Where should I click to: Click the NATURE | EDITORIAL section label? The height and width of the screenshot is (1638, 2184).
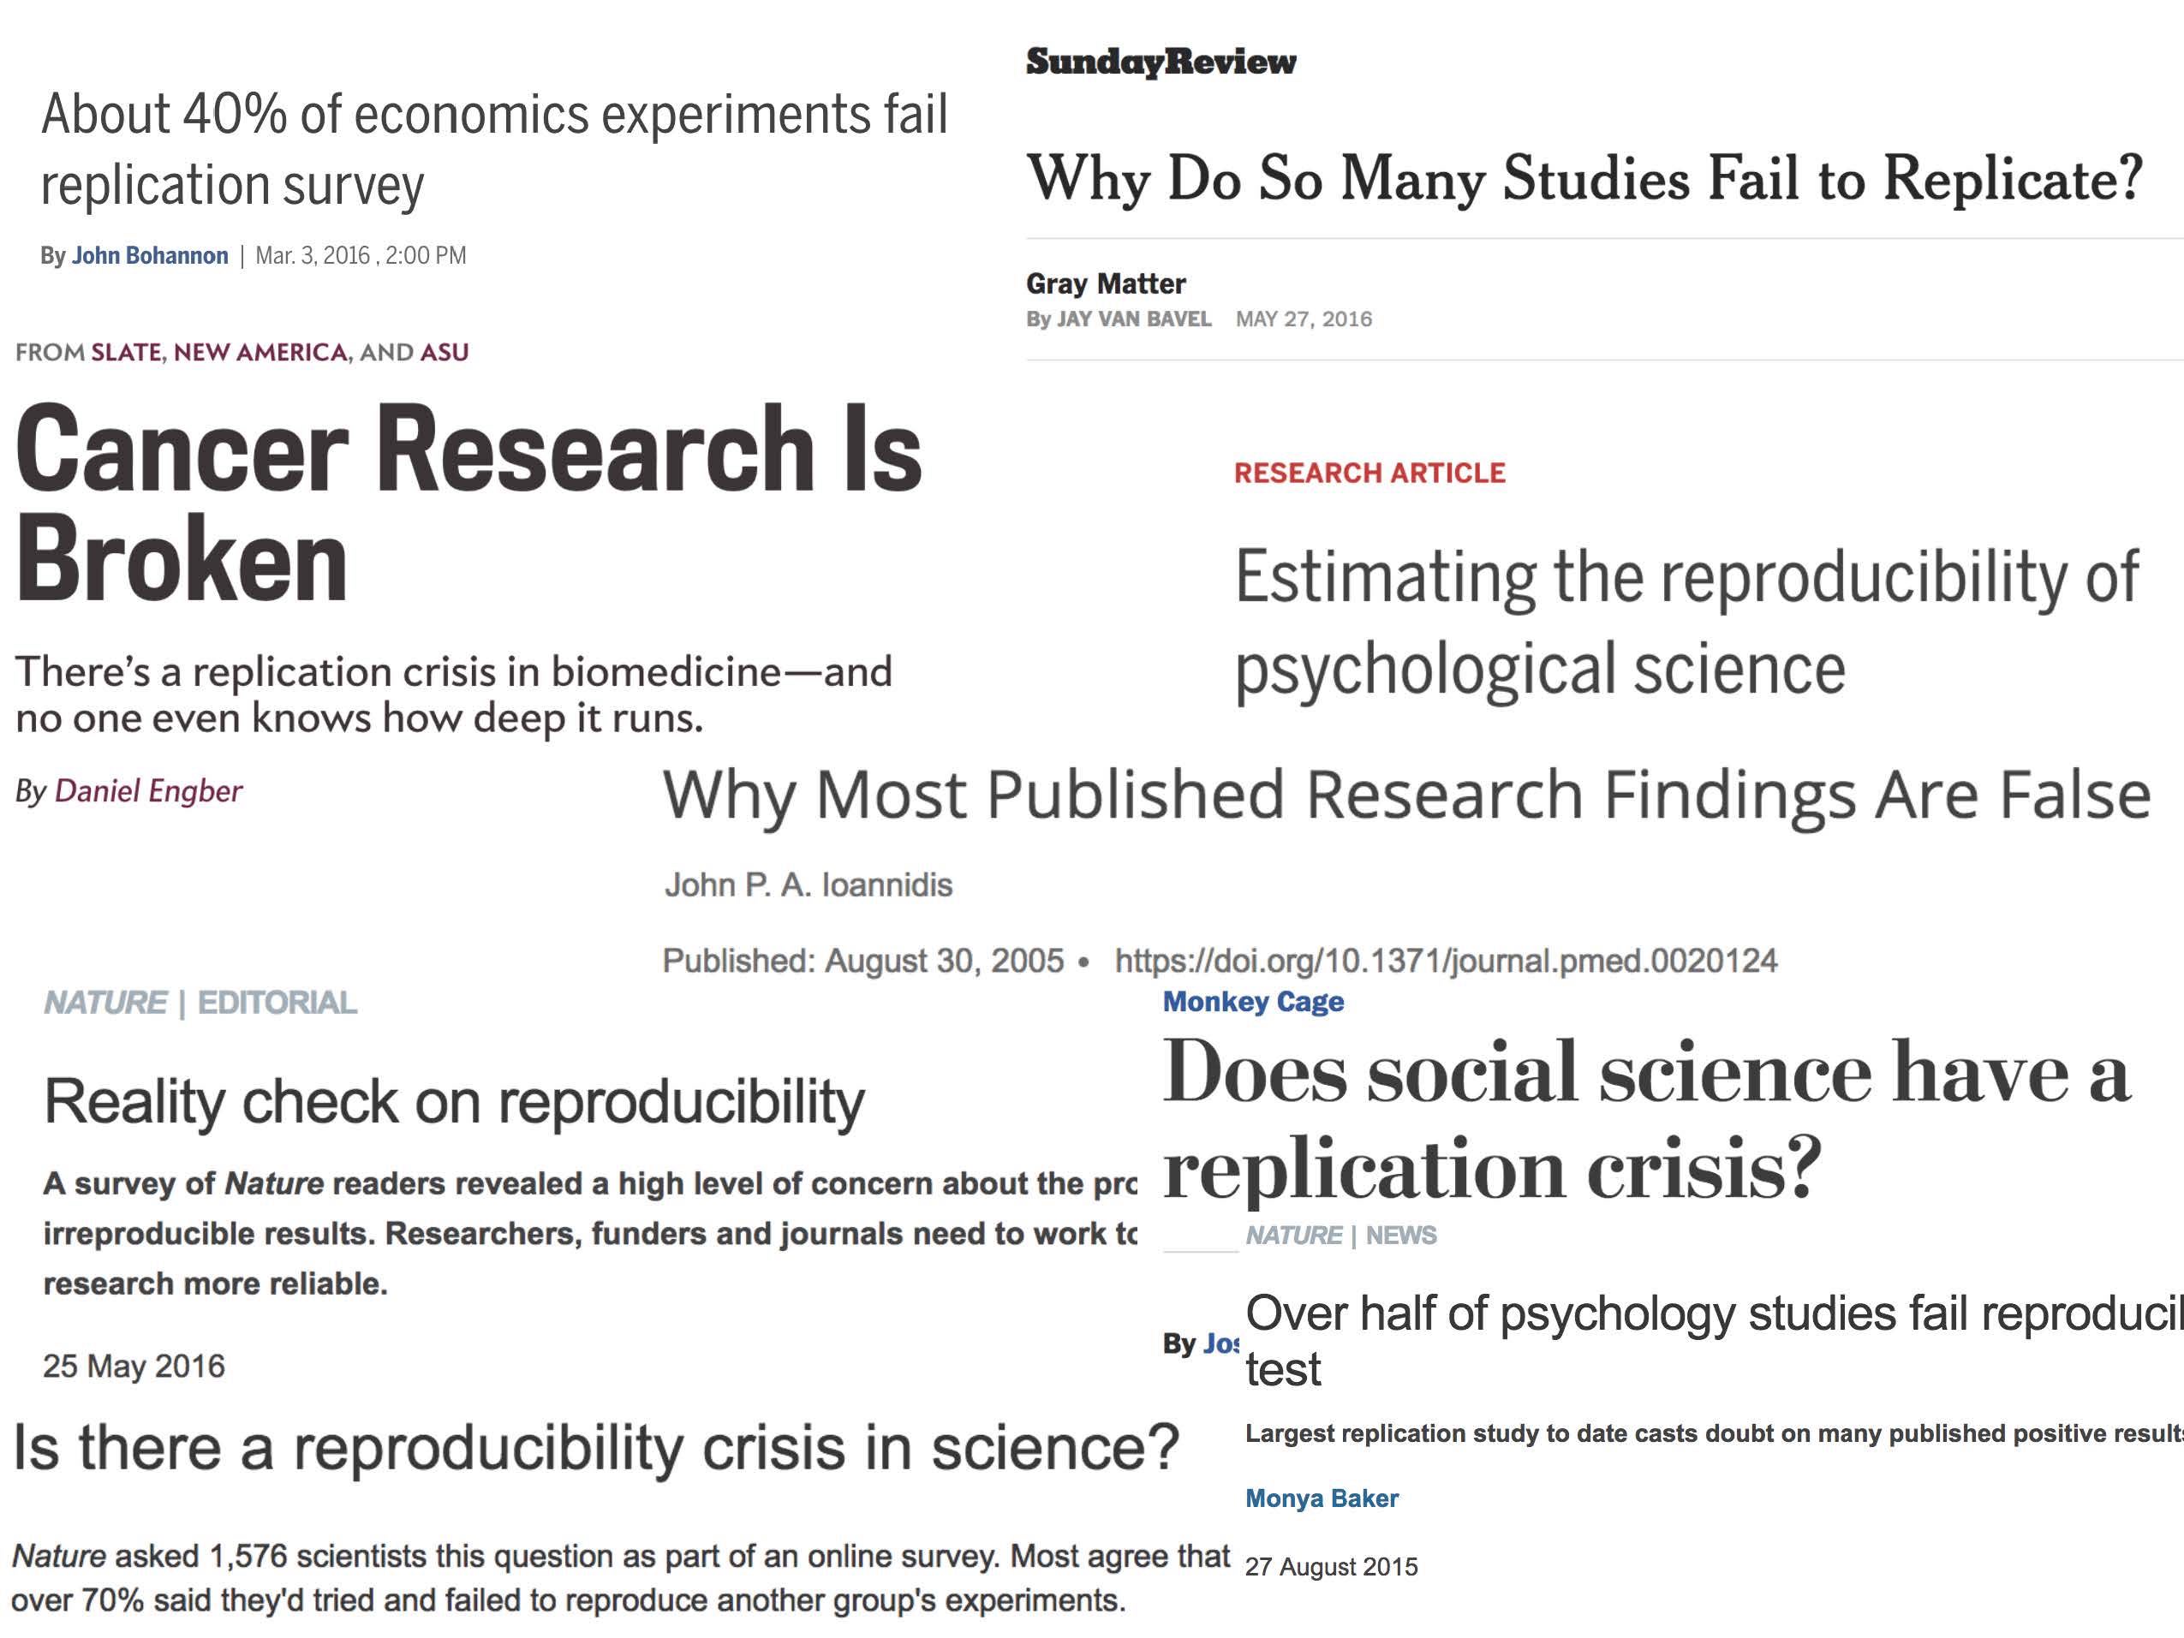200,1004
